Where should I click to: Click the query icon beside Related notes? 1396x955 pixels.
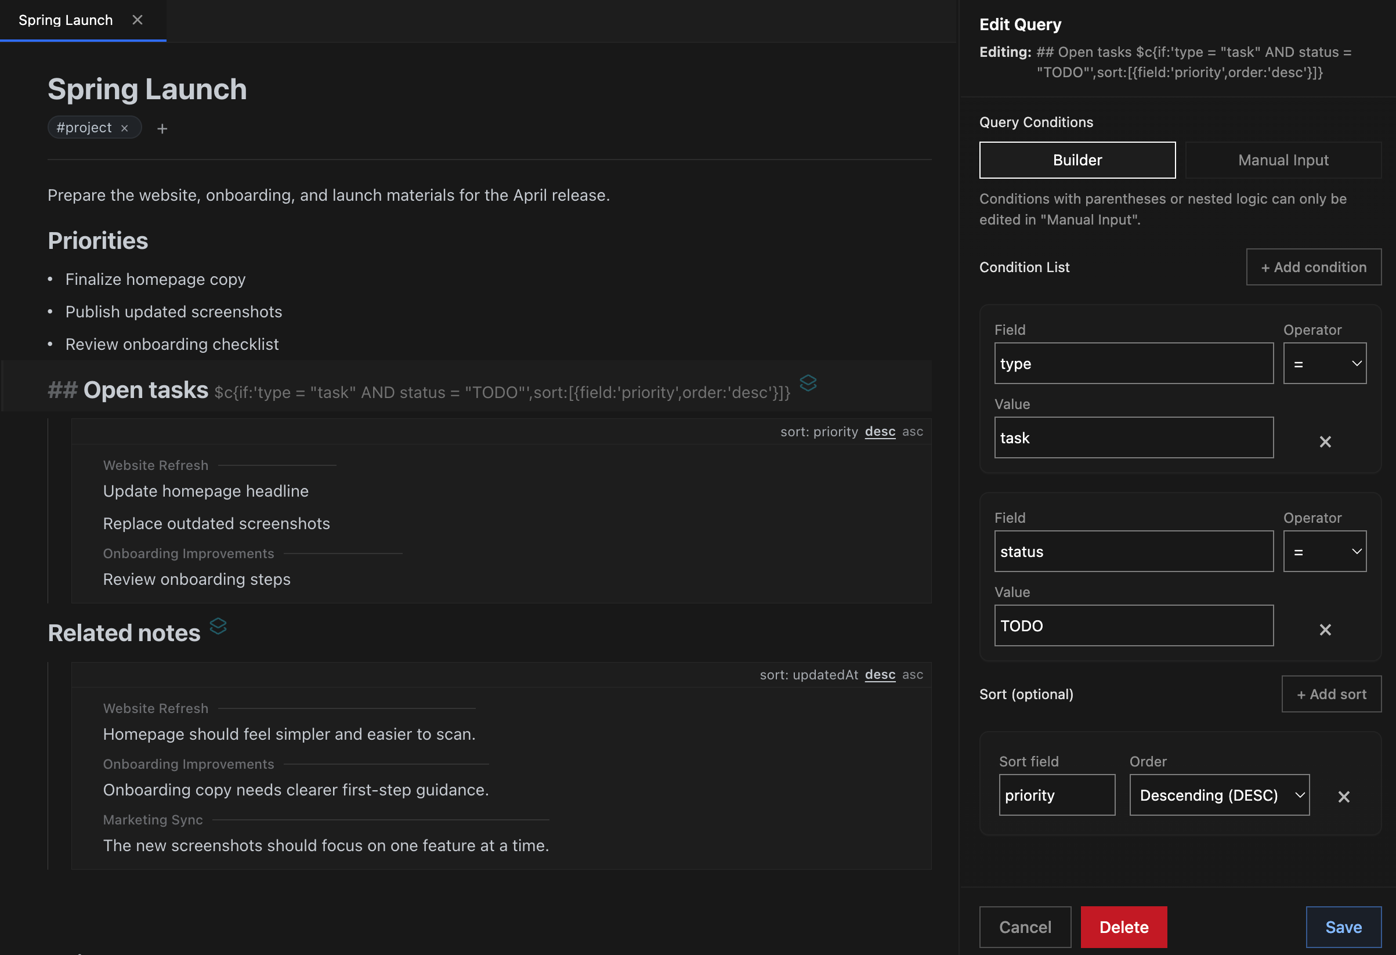coord(219,627)
